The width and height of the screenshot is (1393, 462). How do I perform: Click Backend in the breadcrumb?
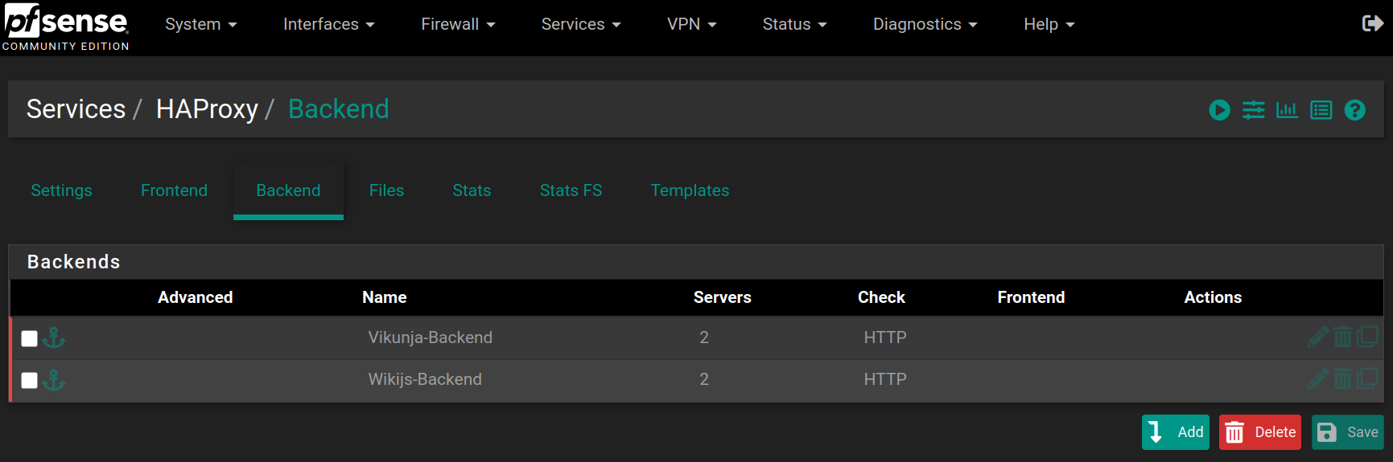click(338, 109)
